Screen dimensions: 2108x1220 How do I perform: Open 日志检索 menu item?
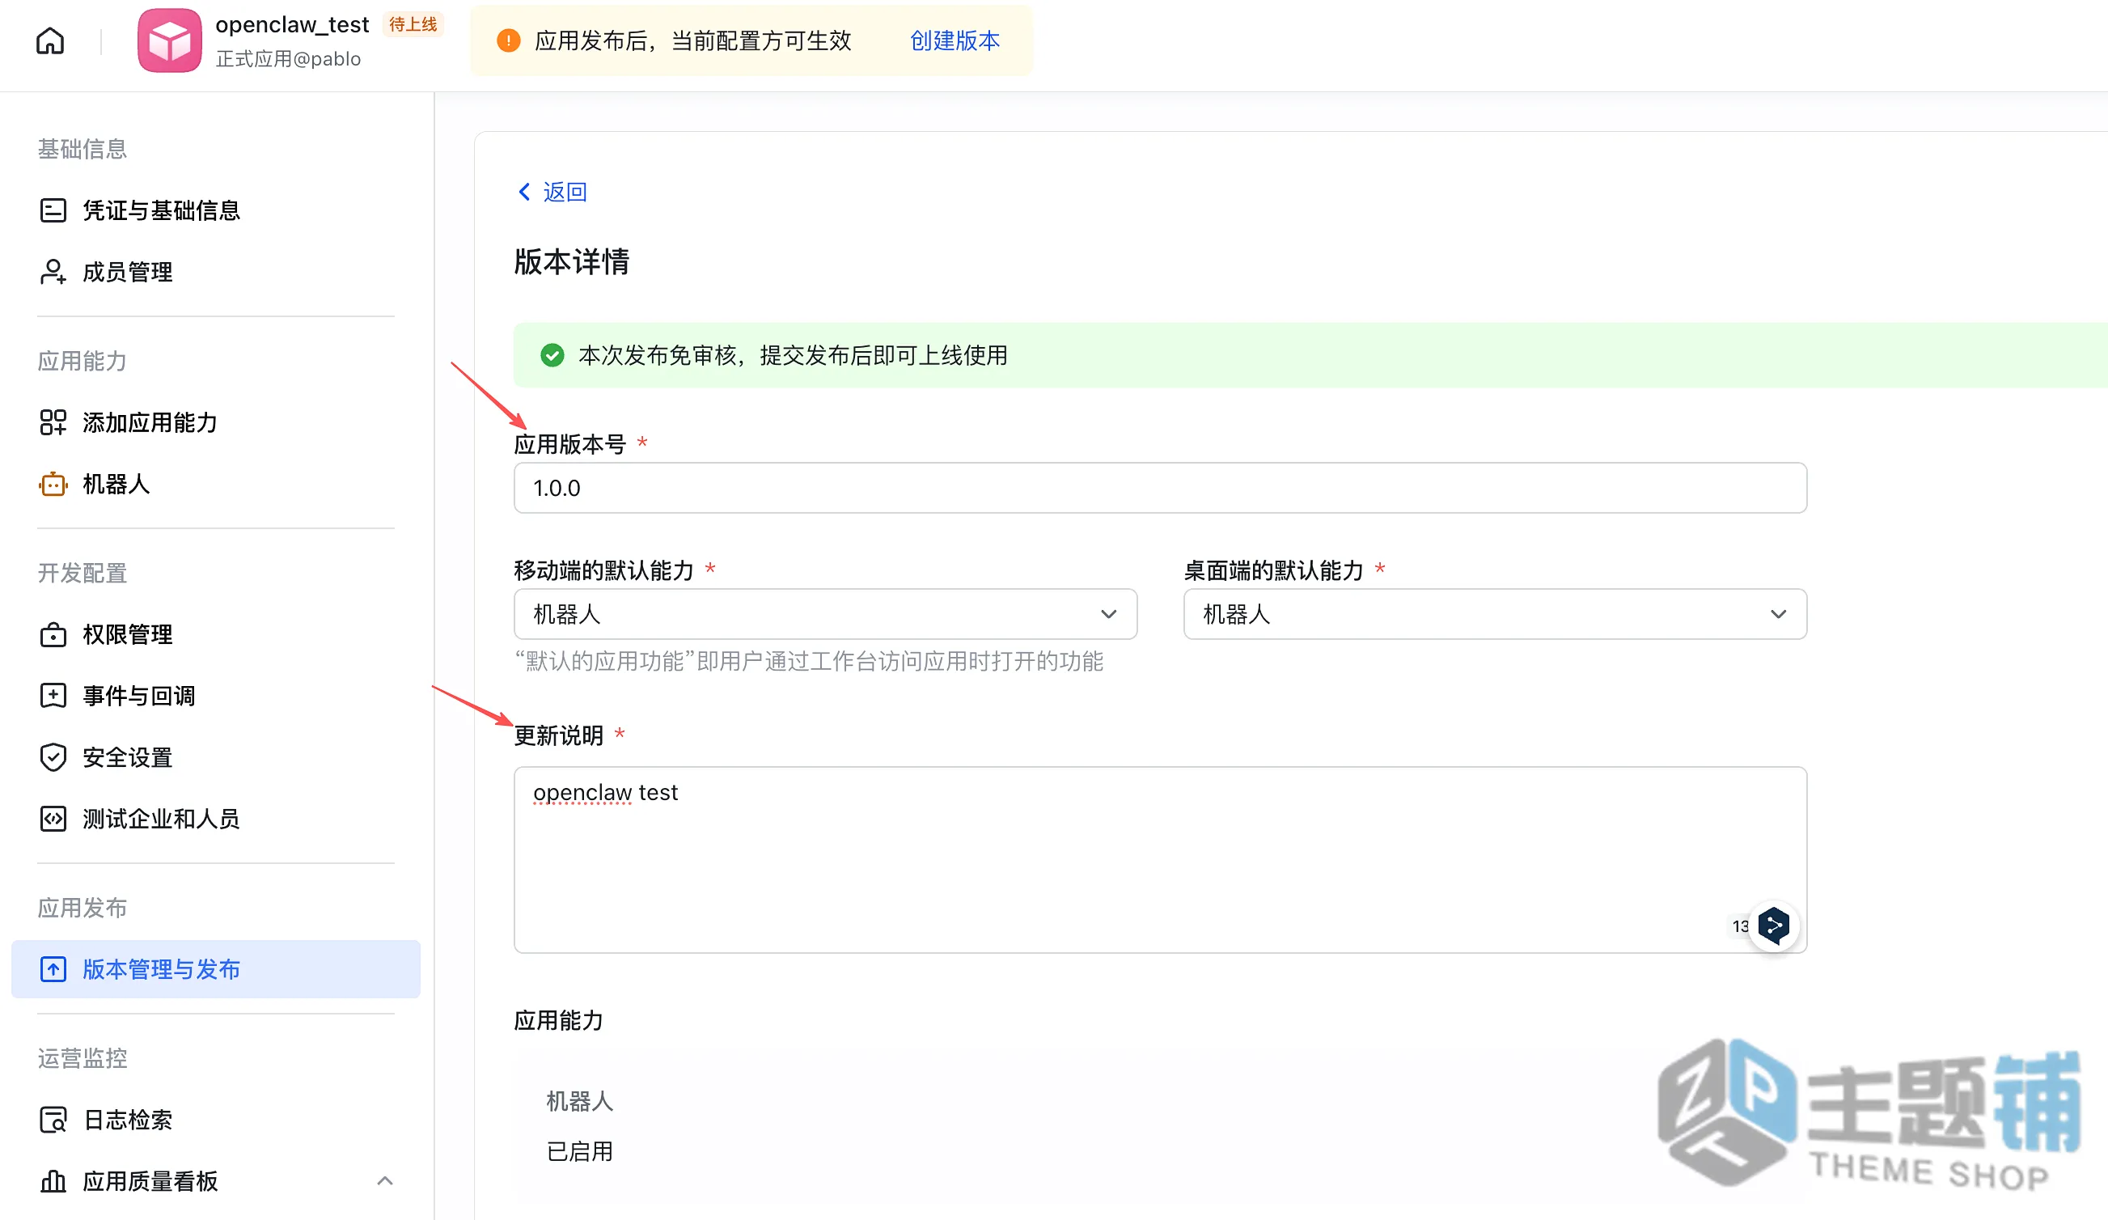click(x=216, y=1120)
